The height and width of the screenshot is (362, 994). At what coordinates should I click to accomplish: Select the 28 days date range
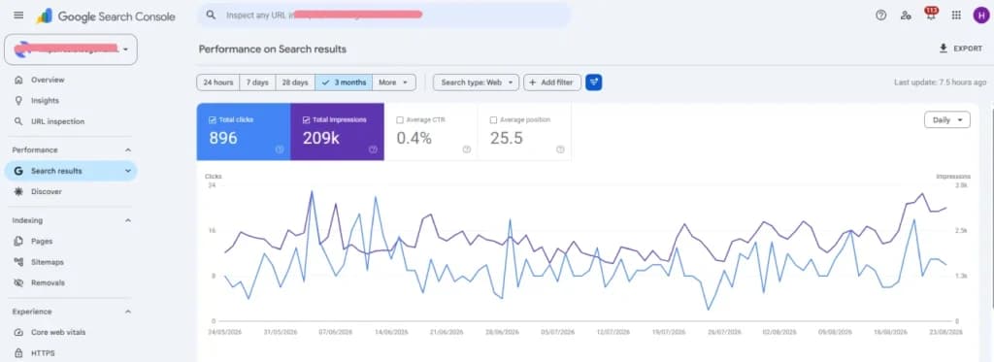pos(295,82)
